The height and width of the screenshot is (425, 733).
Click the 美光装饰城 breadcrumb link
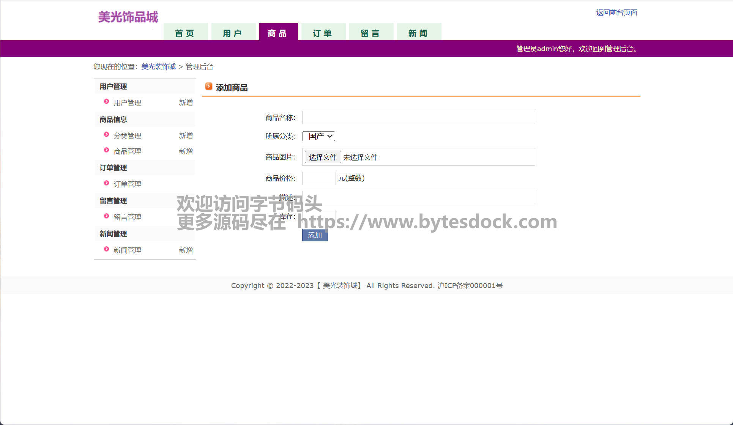[x=158, y=67]
